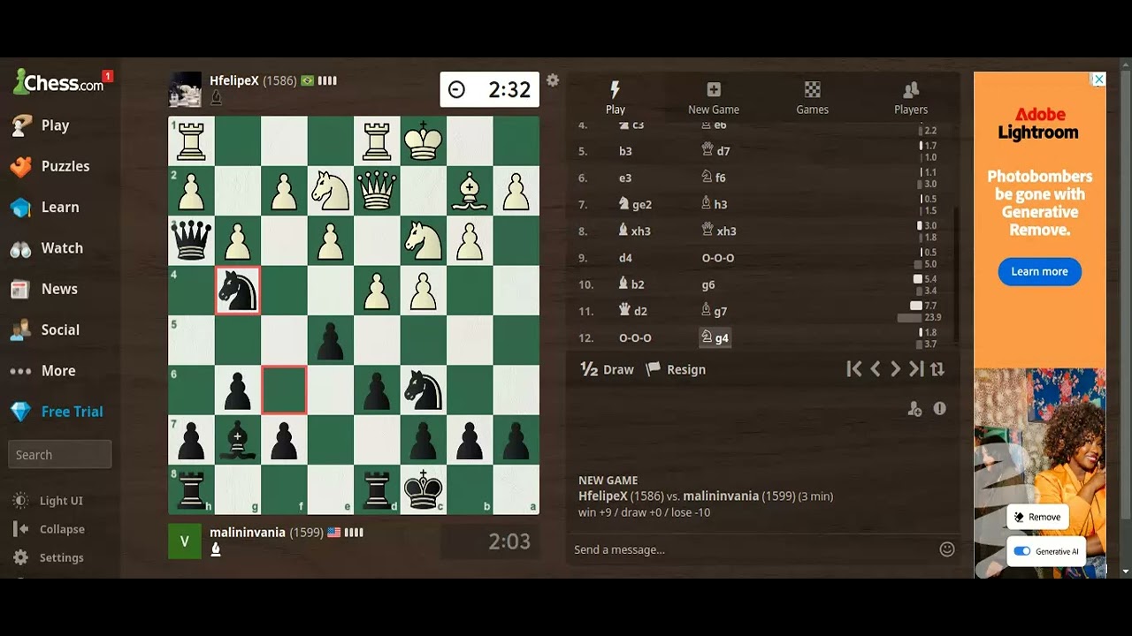Select move 9 d4 in the move list
1132x636 pixels.
[x=625, y=258]
